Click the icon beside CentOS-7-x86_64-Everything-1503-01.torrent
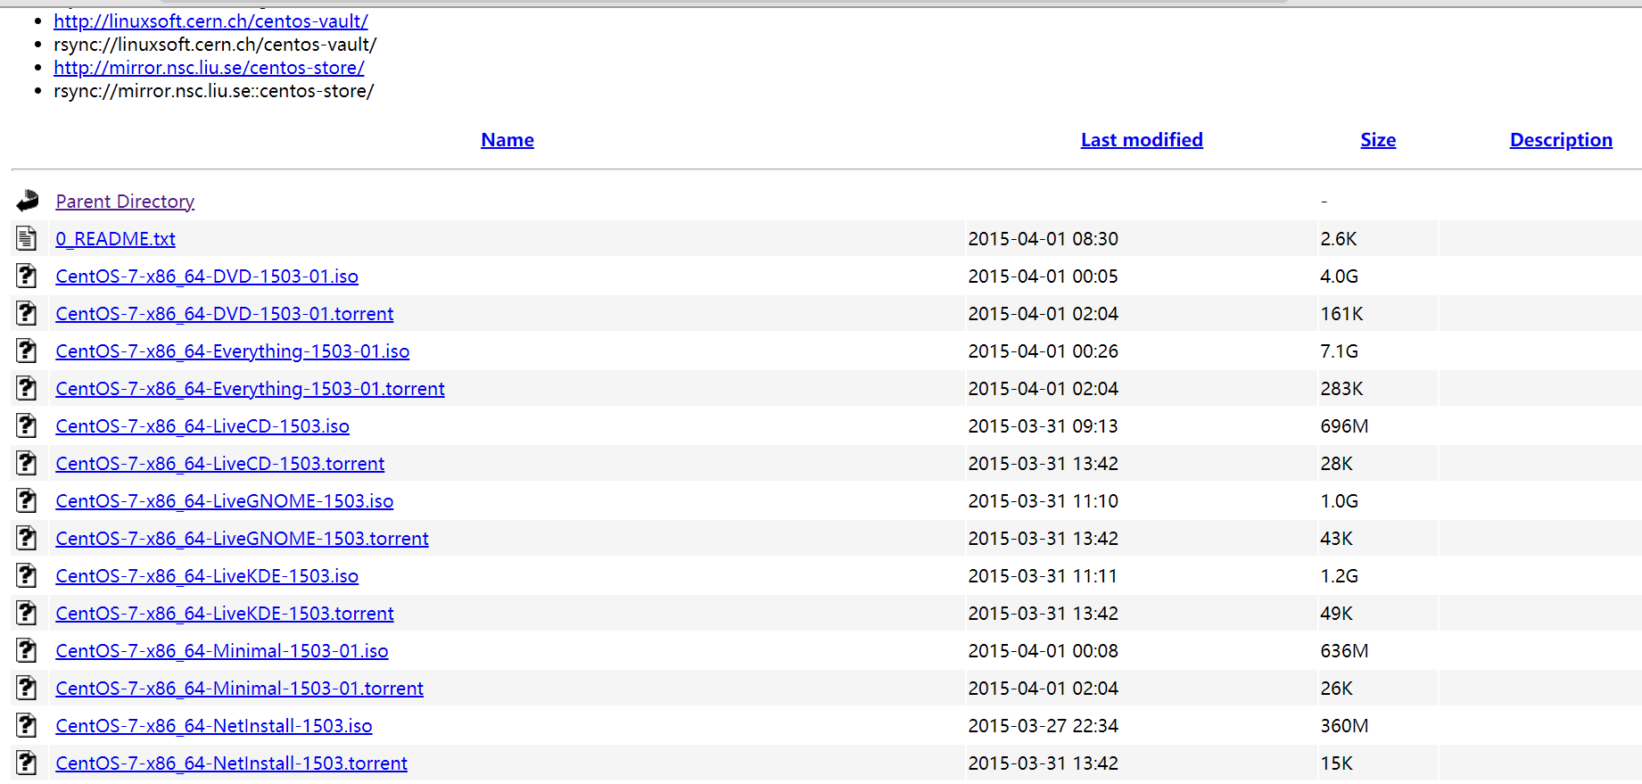1642x784 pixels. [27, 388]
